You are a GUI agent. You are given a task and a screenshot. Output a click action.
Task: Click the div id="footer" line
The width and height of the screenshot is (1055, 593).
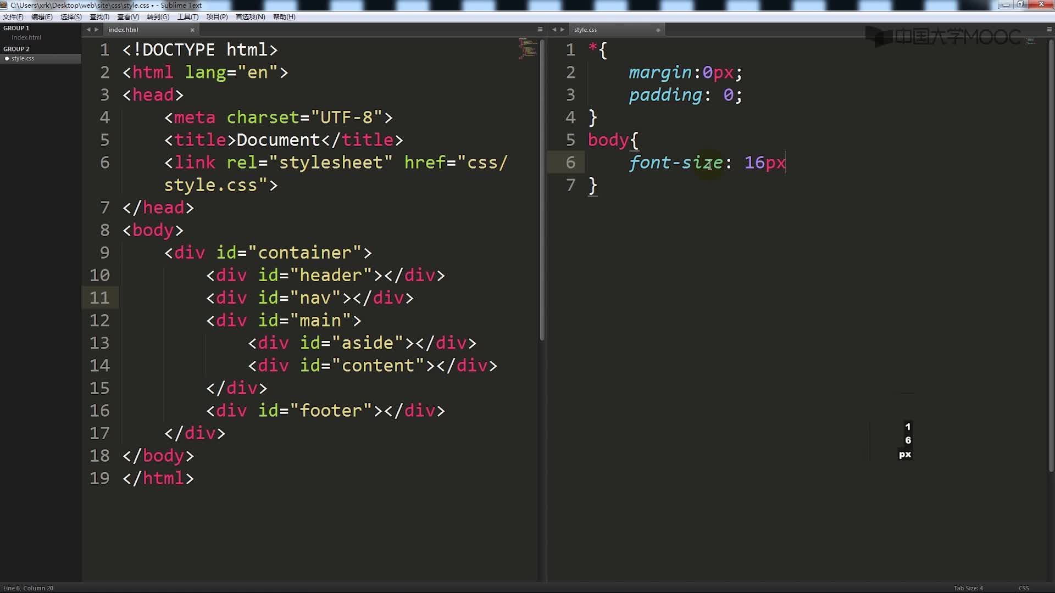(x=325, y=410)
